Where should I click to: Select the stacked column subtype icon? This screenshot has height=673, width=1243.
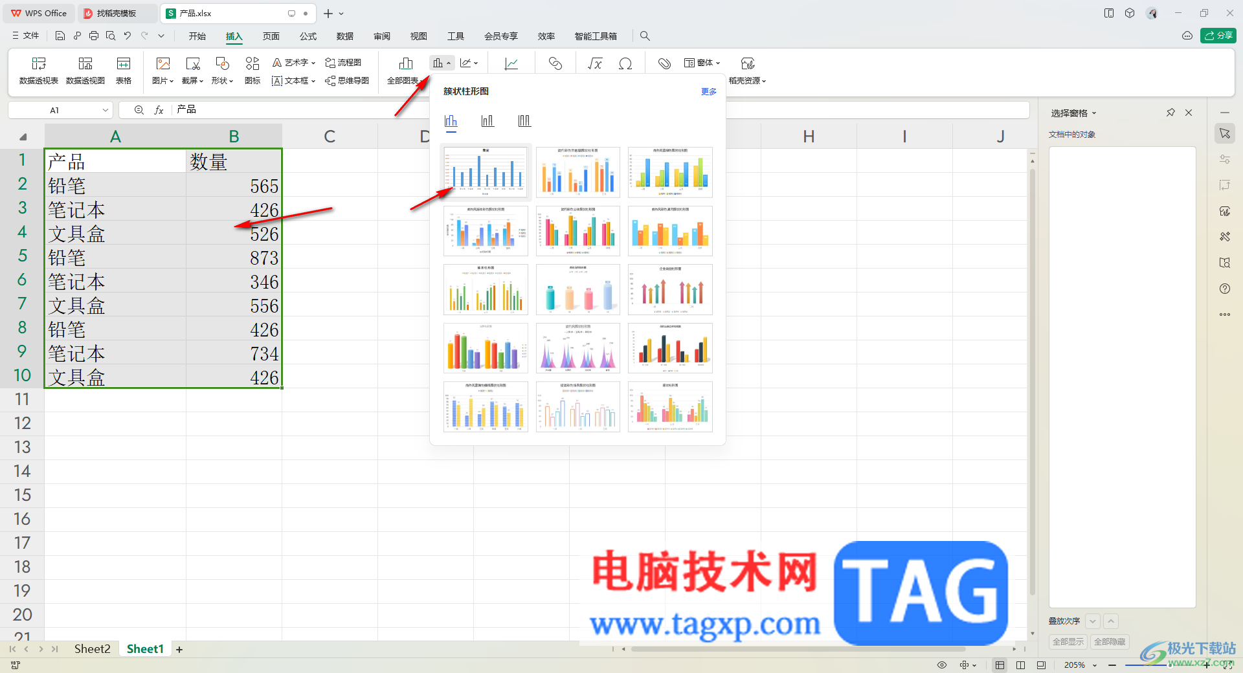[x=487, y=121]
